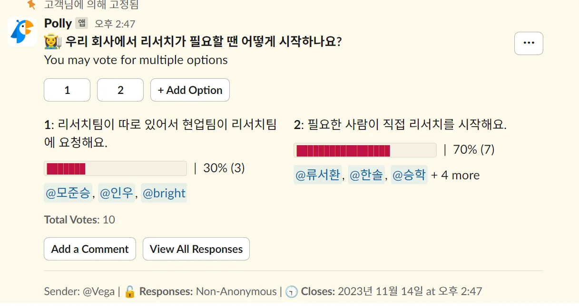Open View All Responses

pyautogui.click(x=196, y=249)
